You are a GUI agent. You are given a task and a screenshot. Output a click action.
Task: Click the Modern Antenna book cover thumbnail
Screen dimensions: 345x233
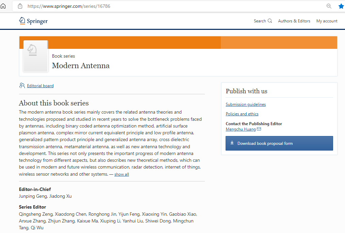tap(36, 56)
